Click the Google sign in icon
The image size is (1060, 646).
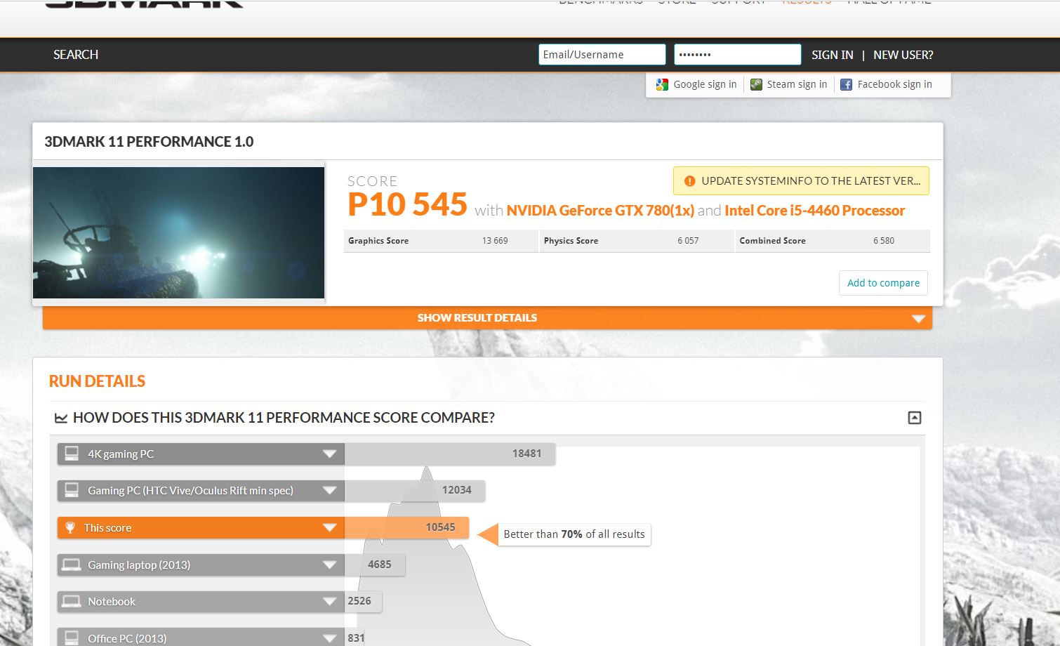(662, 85)
